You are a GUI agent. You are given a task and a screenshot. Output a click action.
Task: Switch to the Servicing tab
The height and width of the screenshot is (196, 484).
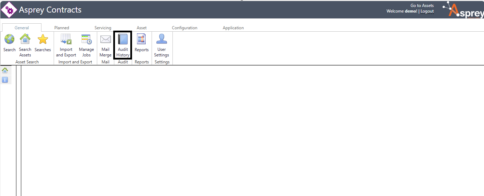point(103,28)
